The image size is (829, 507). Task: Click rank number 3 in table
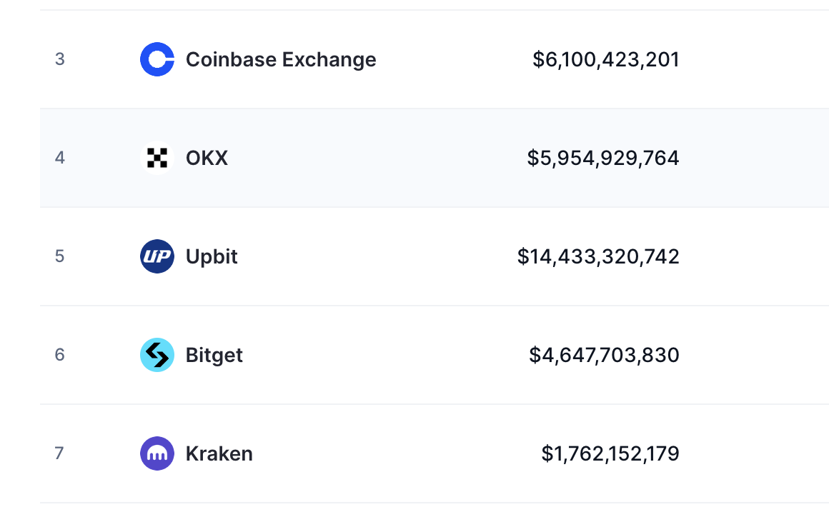[x=60, y=59]
